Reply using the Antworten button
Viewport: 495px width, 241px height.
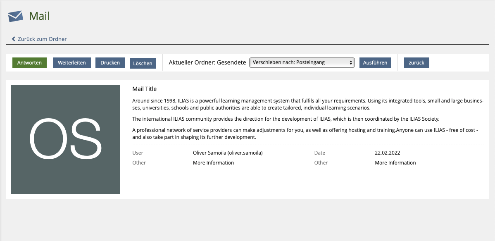(x=29, y=63)
